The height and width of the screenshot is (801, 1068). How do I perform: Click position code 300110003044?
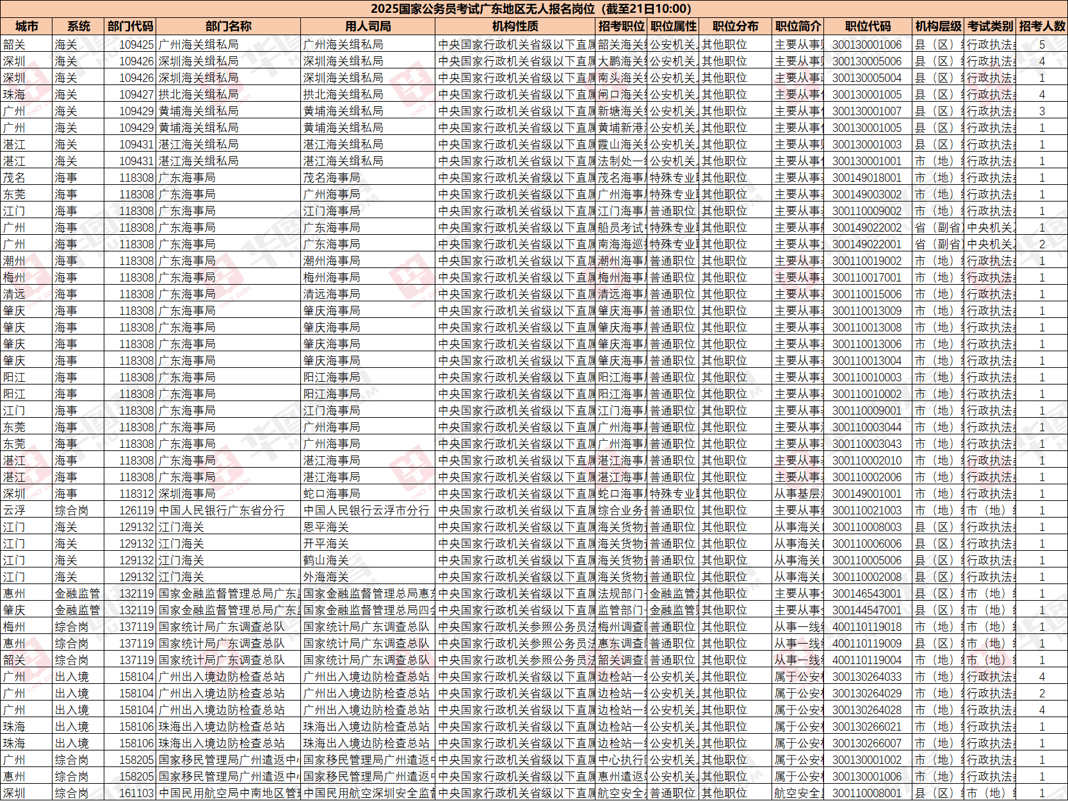pos(868,427)
